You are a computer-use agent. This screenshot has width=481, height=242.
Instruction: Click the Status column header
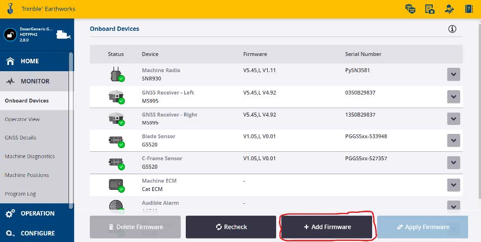click(116, 54)
